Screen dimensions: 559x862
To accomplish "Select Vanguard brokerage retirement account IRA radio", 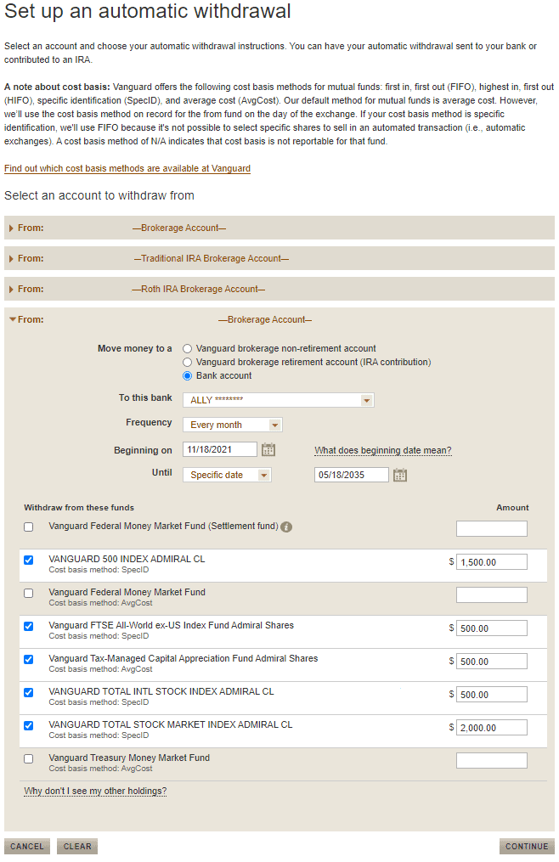I will (x=187, y=363).
